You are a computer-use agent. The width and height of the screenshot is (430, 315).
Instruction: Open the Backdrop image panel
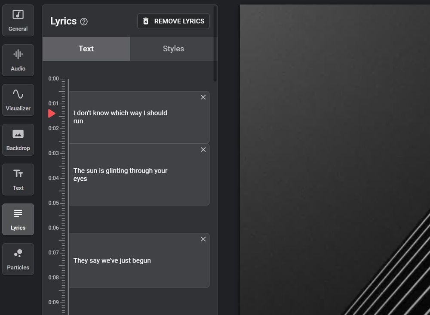18,140
